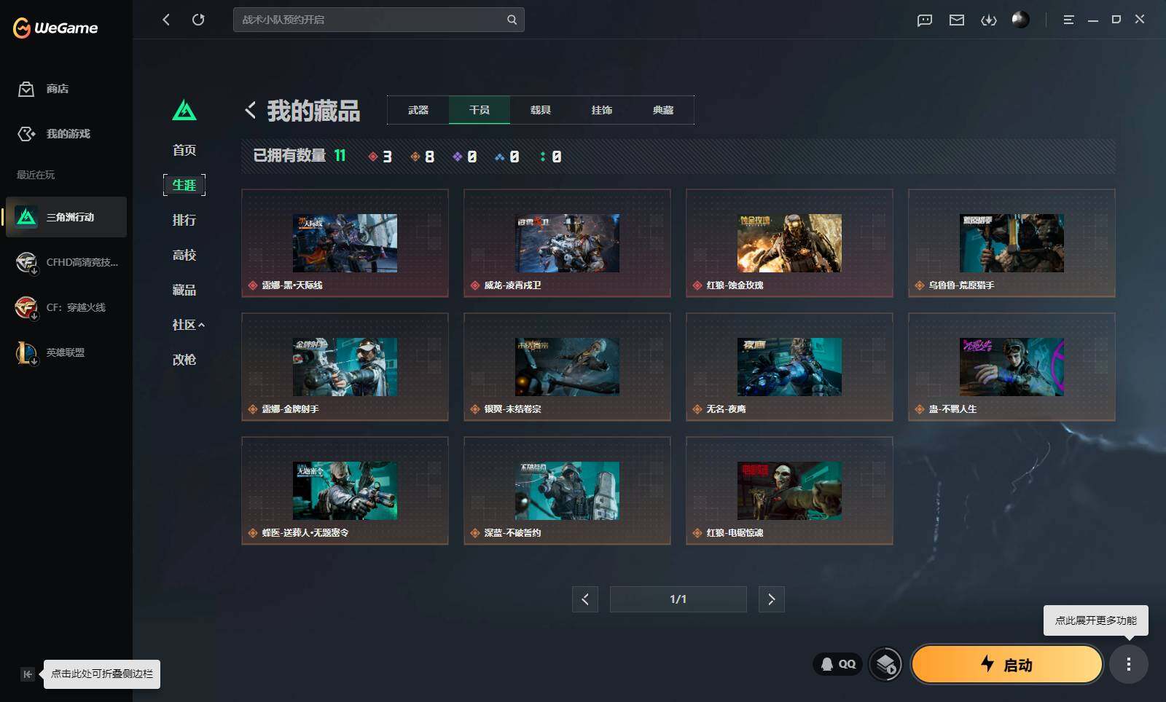Open the 生涯 menu item

pyautogui.click(x=184, y=185)
